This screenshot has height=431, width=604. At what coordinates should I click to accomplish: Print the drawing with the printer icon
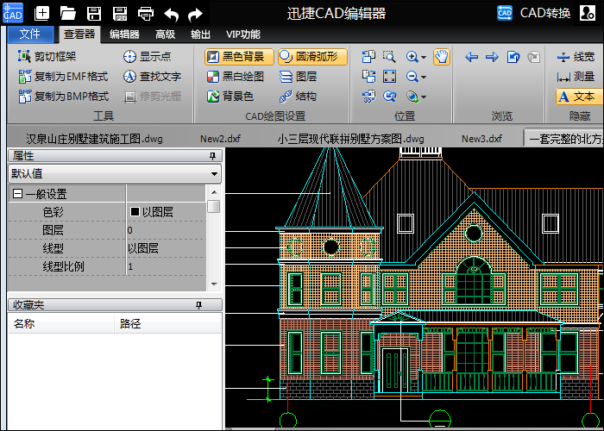coord(146,14)
